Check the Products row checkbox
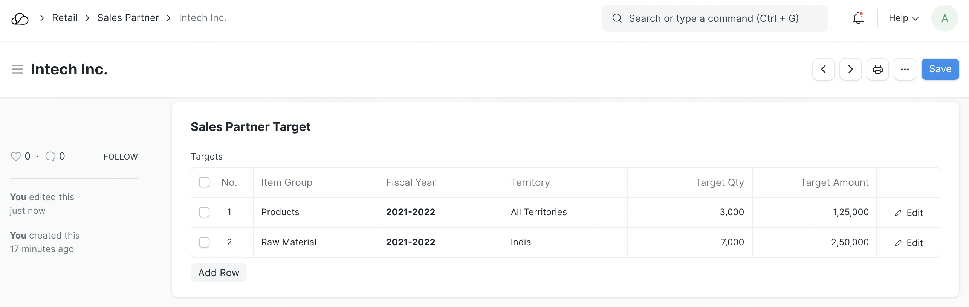969x307 pixels. point(204,212)
